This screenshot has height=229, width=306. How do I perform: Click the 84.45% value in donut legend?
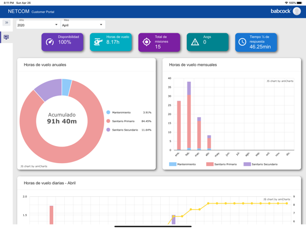coord(146,121)
